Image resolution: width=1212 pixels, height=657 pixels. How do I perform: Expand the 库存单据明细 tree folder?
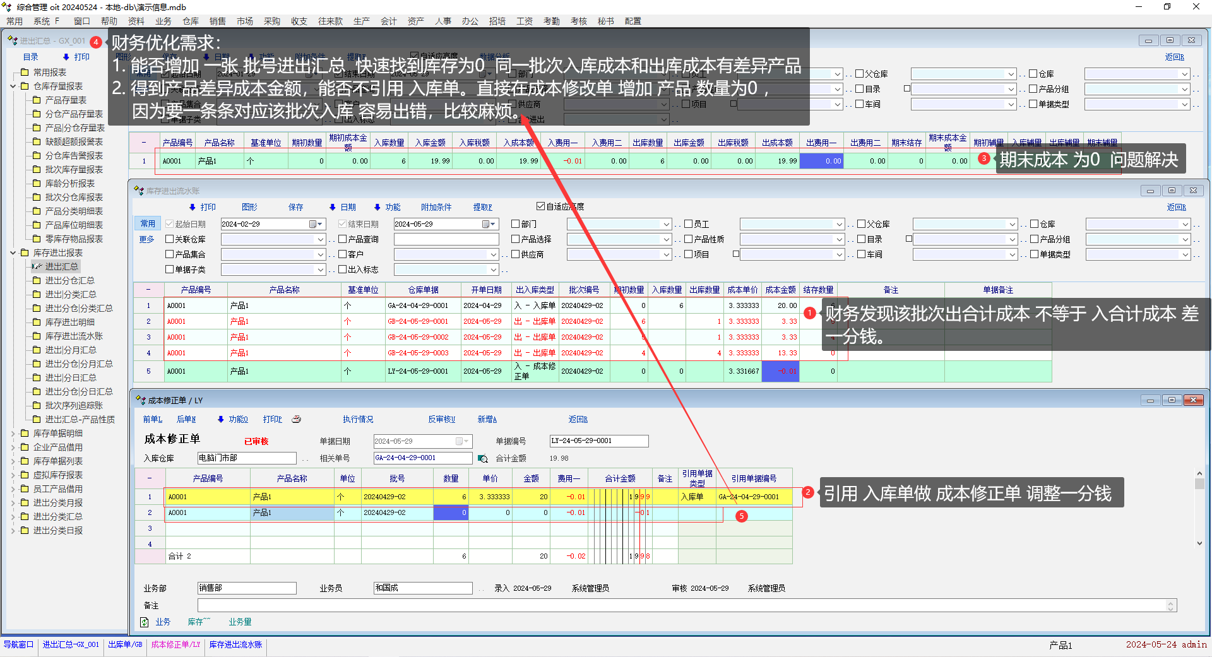[x=13, y=434]
